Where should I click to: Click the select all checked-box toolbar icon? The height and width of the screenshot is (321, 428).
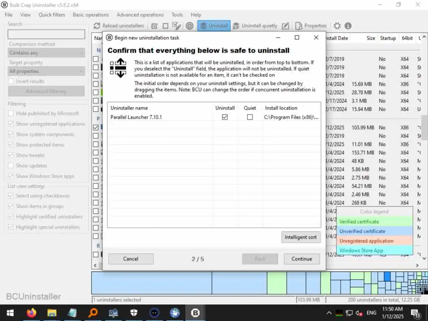[x=155, y=26]
